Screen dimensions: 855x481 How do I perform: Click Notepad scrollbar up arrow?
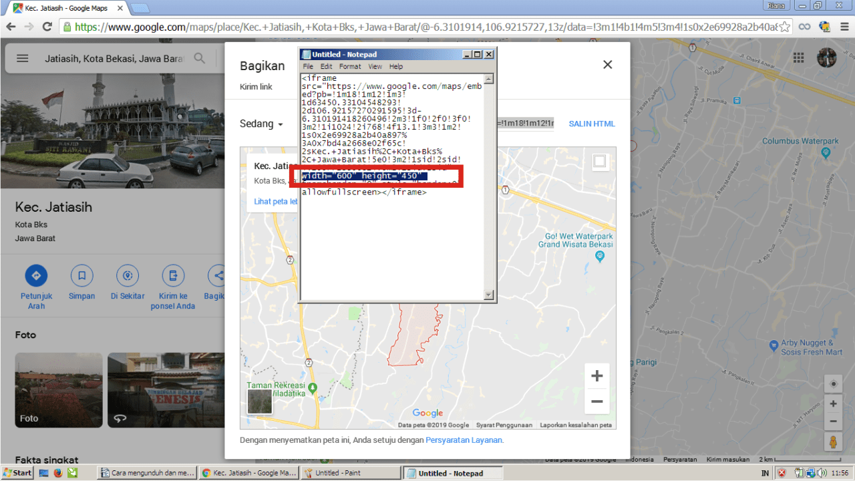pos(488,78)
